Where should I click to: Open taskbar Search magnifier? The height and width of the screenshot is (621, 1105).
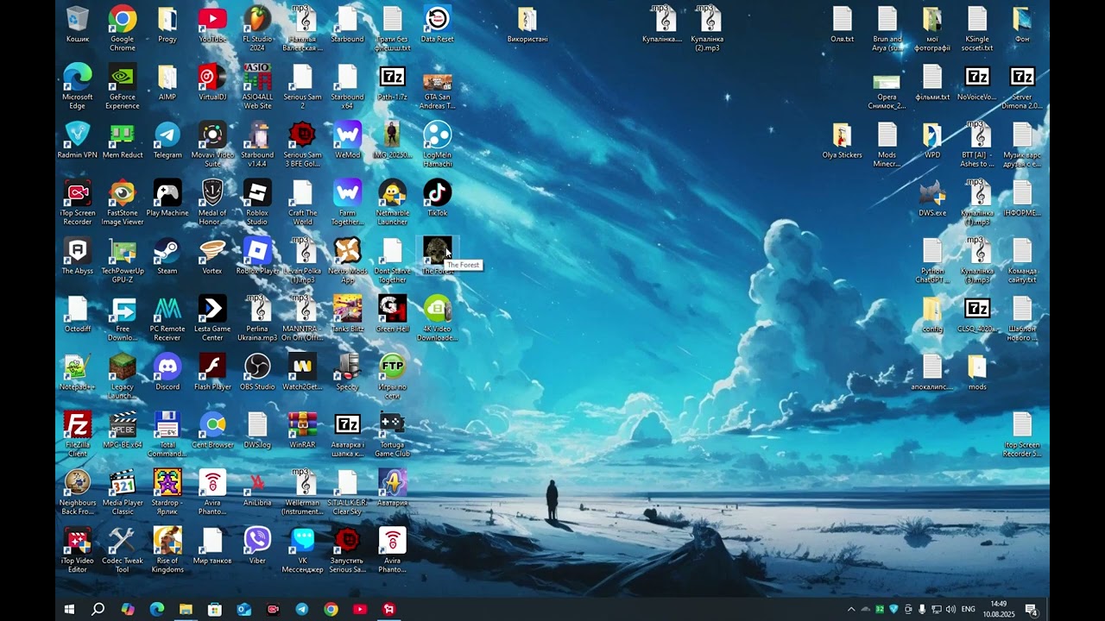[x=98, y=609]
